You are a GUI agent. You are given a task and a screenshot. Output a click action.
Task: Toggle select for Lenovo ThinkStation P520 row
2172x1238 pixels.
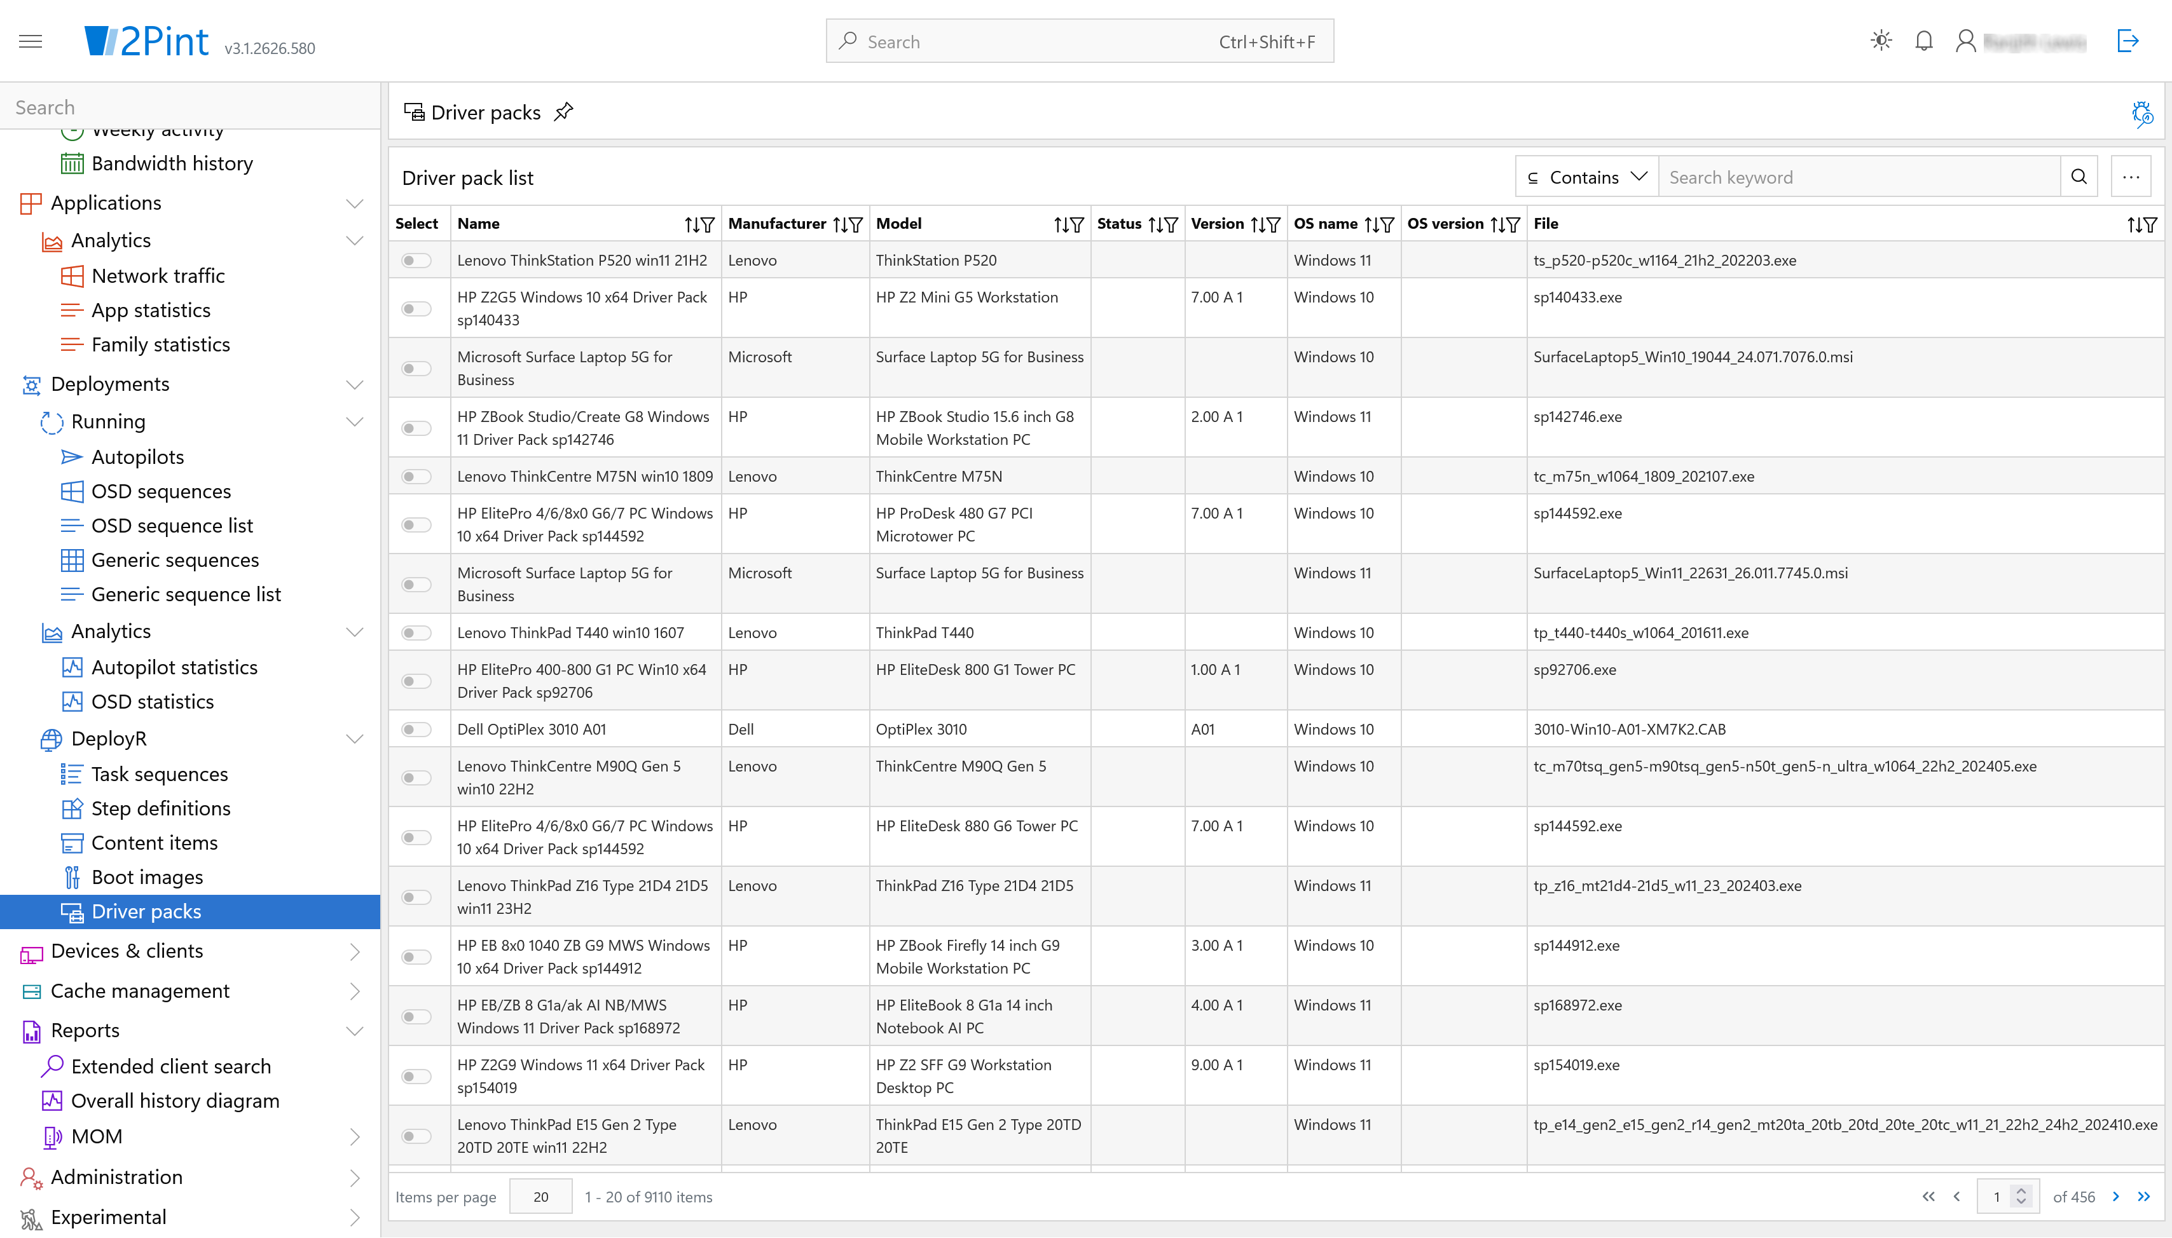pos(416,260)
